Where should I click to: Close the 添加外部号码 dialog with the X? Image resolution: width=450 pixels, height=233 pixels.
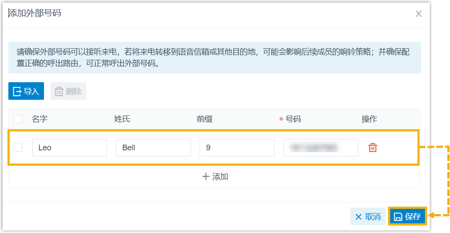point(419,14)
